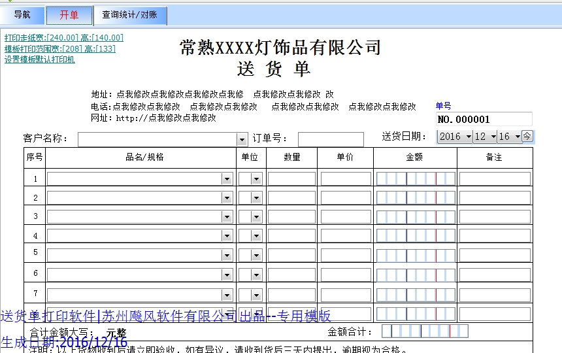Click the 今 (today) date button

pyautogui.click(x=527, y=136)
